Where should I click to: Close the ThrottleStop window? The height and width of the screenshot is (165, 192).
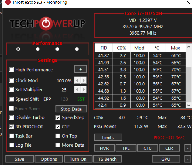(188, 2)
